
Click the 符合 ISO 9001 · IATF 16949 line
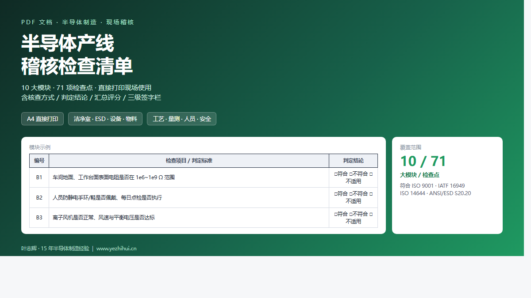point(432,186)
